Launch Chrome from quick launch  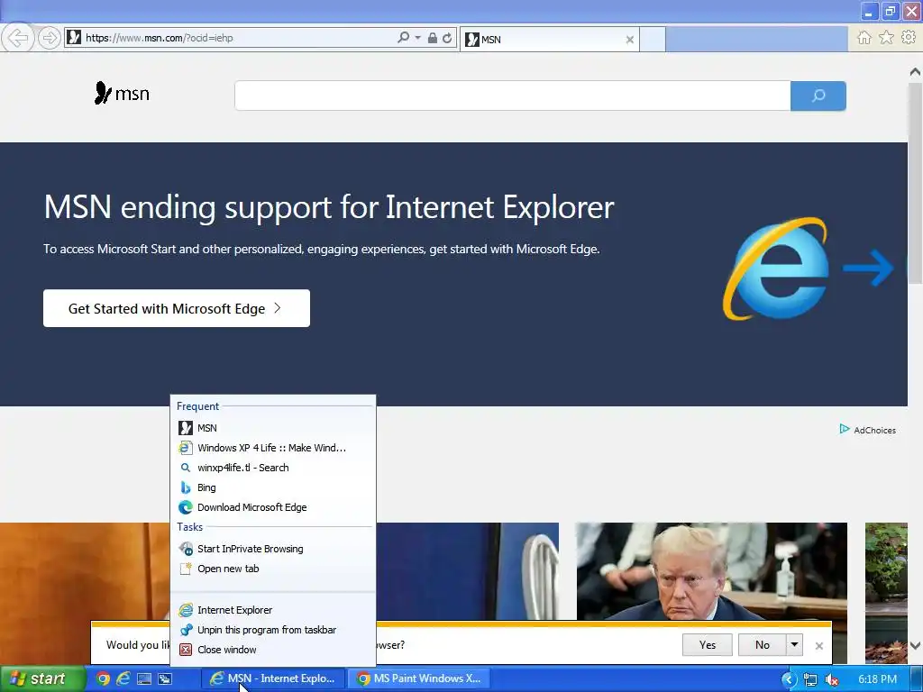(103, 679)
